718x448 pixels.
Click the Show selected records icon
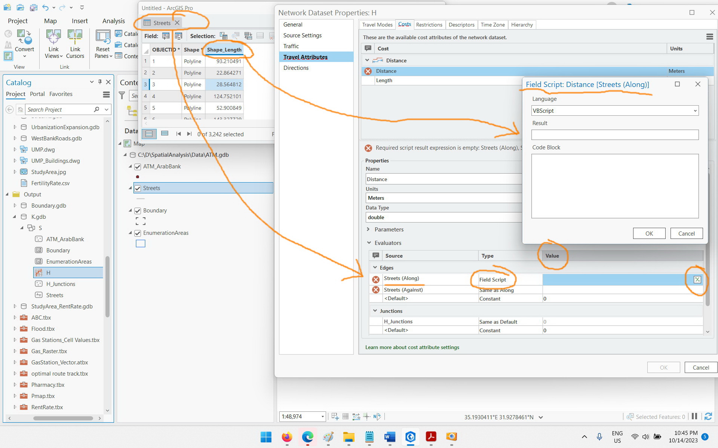click(165, 134)
